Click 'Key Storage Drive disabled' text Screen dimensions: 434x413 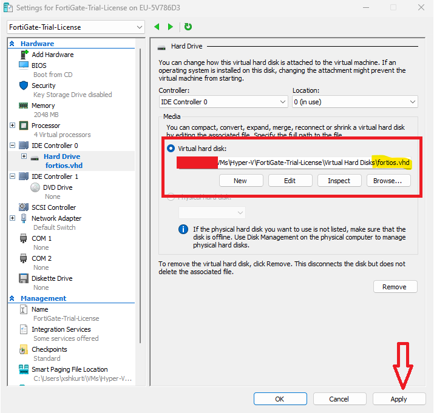pyautogui.click(x=72, y=95)
